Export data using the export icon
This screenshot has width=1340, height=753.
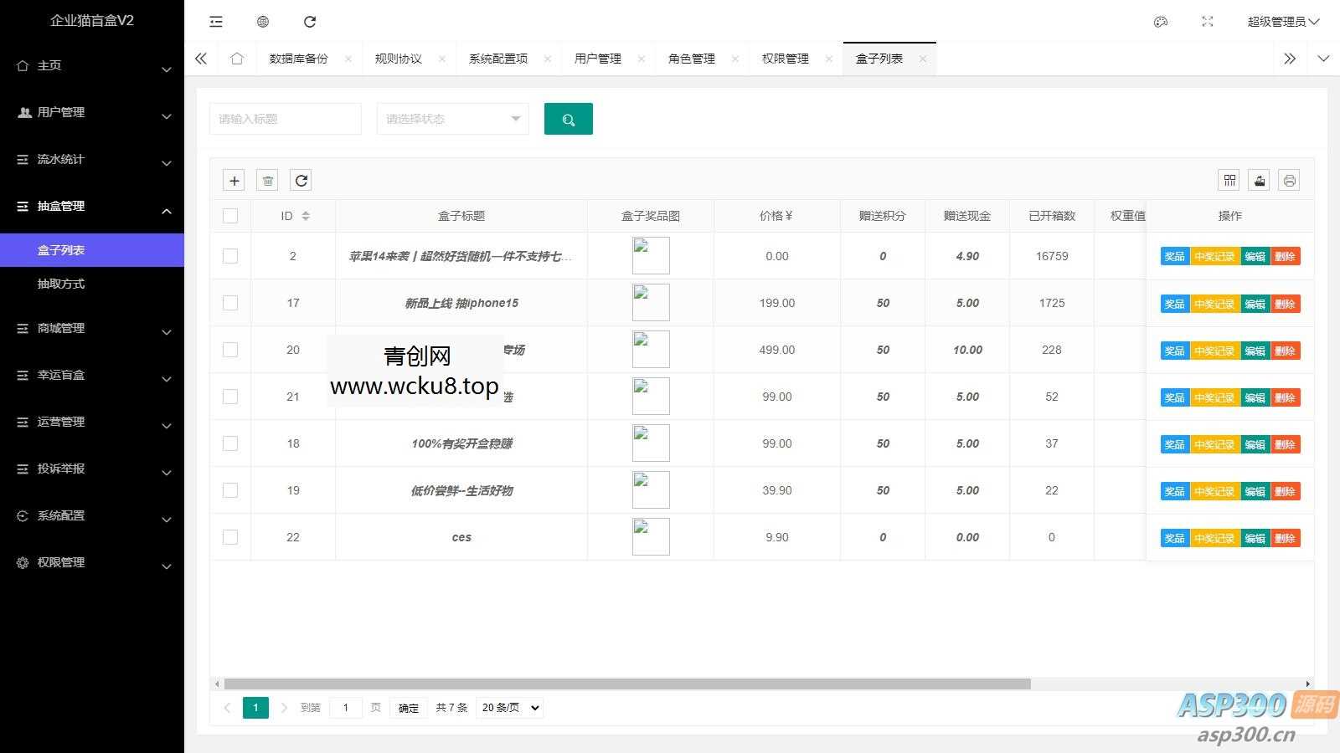pos(1259,180)
